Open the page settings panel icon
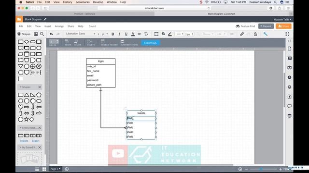 [289, 49]
